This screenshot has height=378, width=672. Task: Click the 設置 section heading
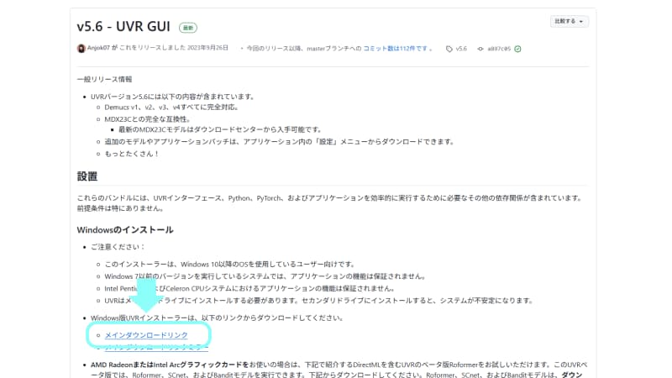(87, 176)
